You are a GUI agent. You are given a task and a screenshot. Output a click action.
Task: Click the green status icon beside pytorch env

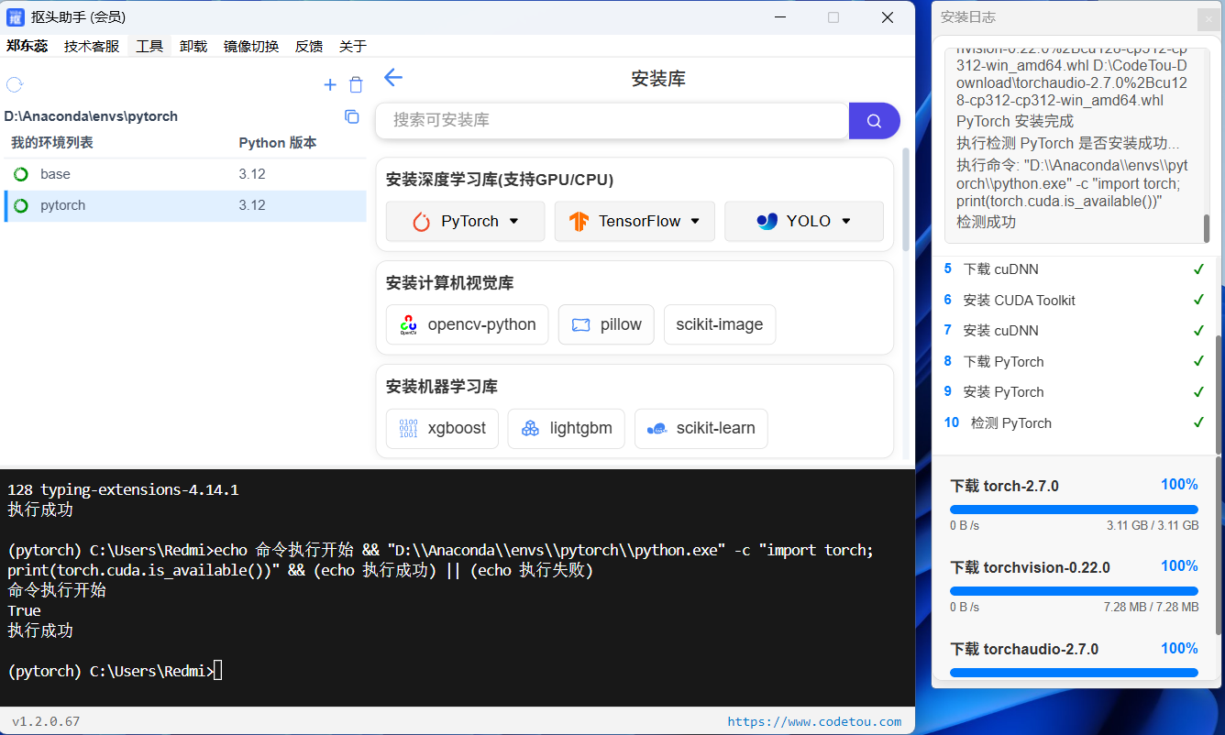pyautogui.click(x=19, y=205)
